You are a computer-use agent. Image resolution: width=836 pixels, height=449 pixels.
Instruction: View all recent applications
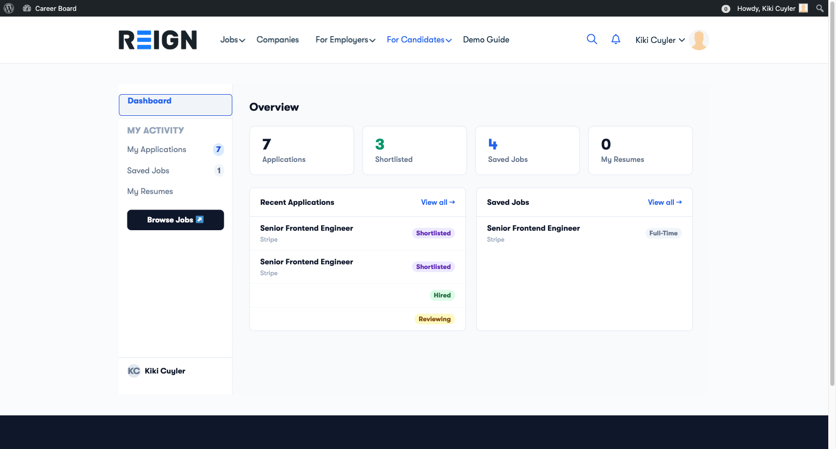[x=438, y=202]
